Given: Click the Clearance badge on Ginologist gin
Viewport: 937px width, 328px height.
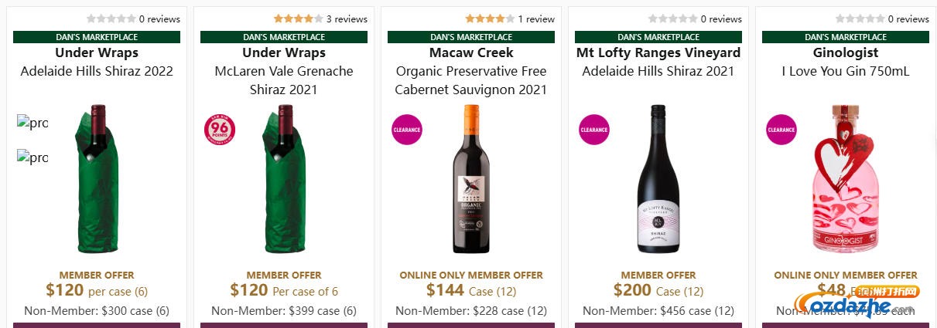Looking at the screenshot, I should (x=781, y=130).
